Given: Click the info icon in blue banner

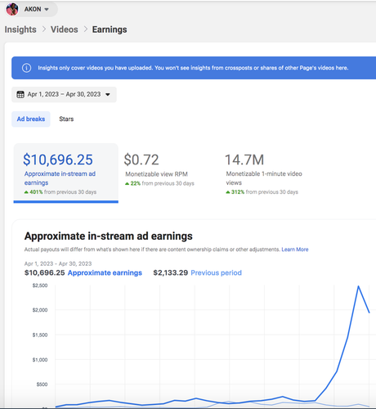Looking at the screenshot, I should pos(26,68).
